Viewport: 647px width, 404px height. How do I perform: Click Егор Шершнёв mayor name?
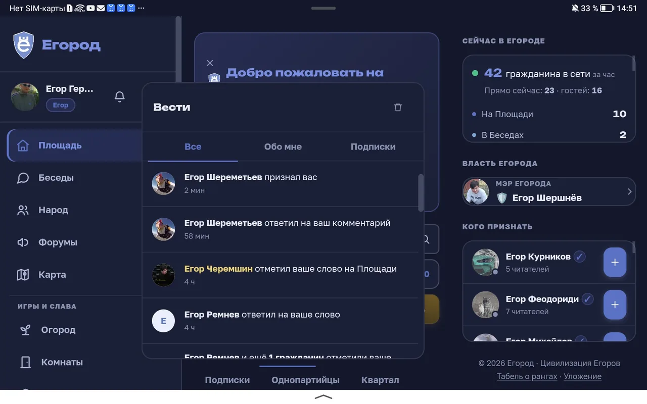coord(547,198)
